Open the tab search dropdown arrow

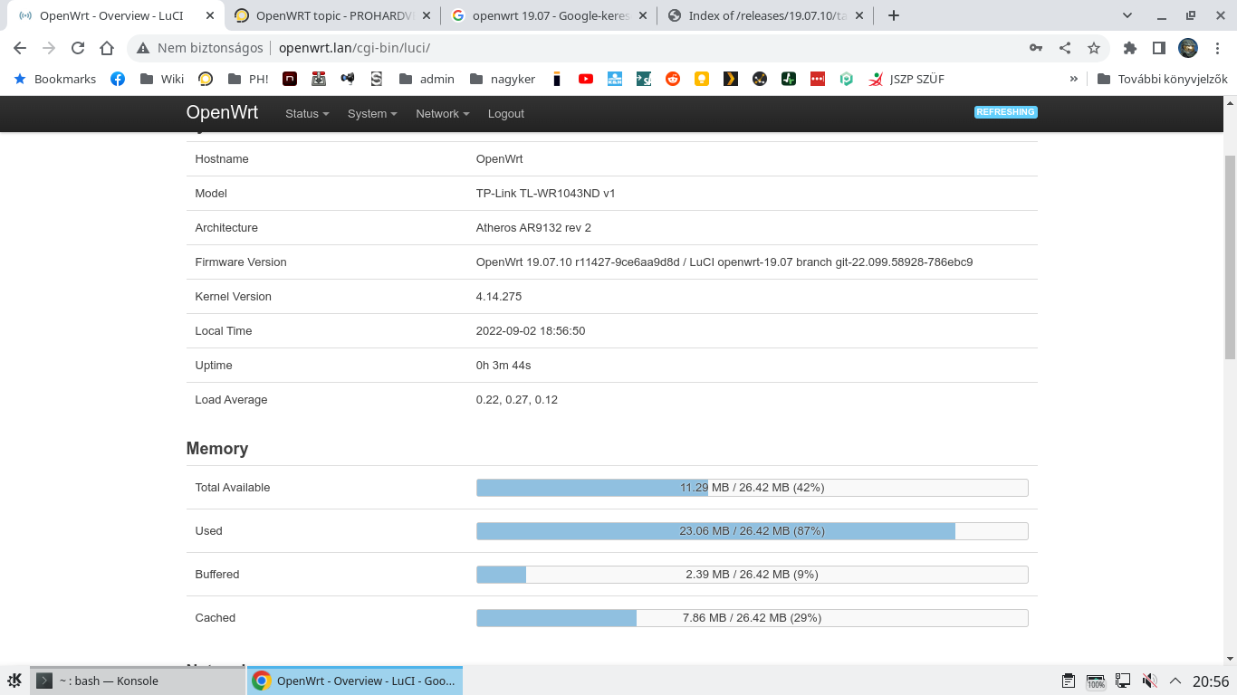pyautogui.click(x=1127, y=15)
